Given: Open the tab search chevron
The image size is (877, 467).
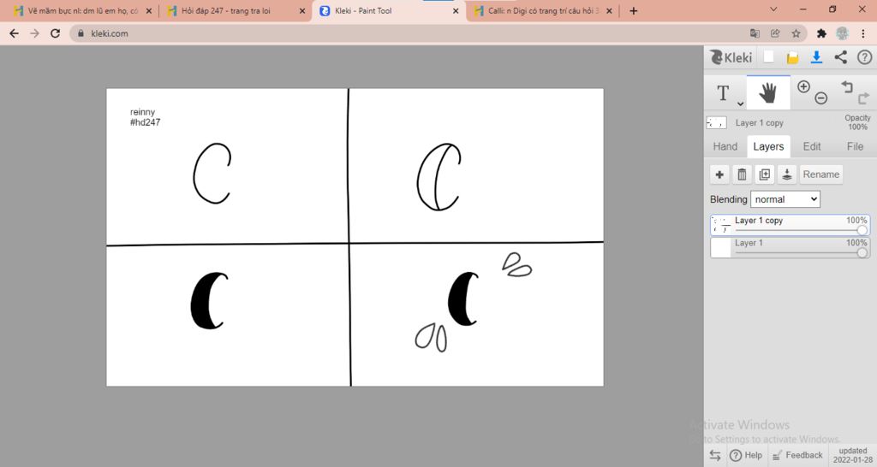Looking at the screenshot, I should point(773,9).
